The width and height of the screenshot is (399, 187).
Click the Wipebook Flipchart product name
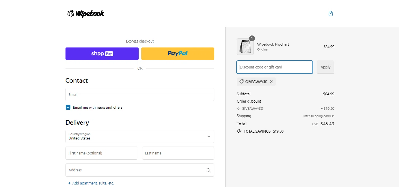tap(273, 44)
